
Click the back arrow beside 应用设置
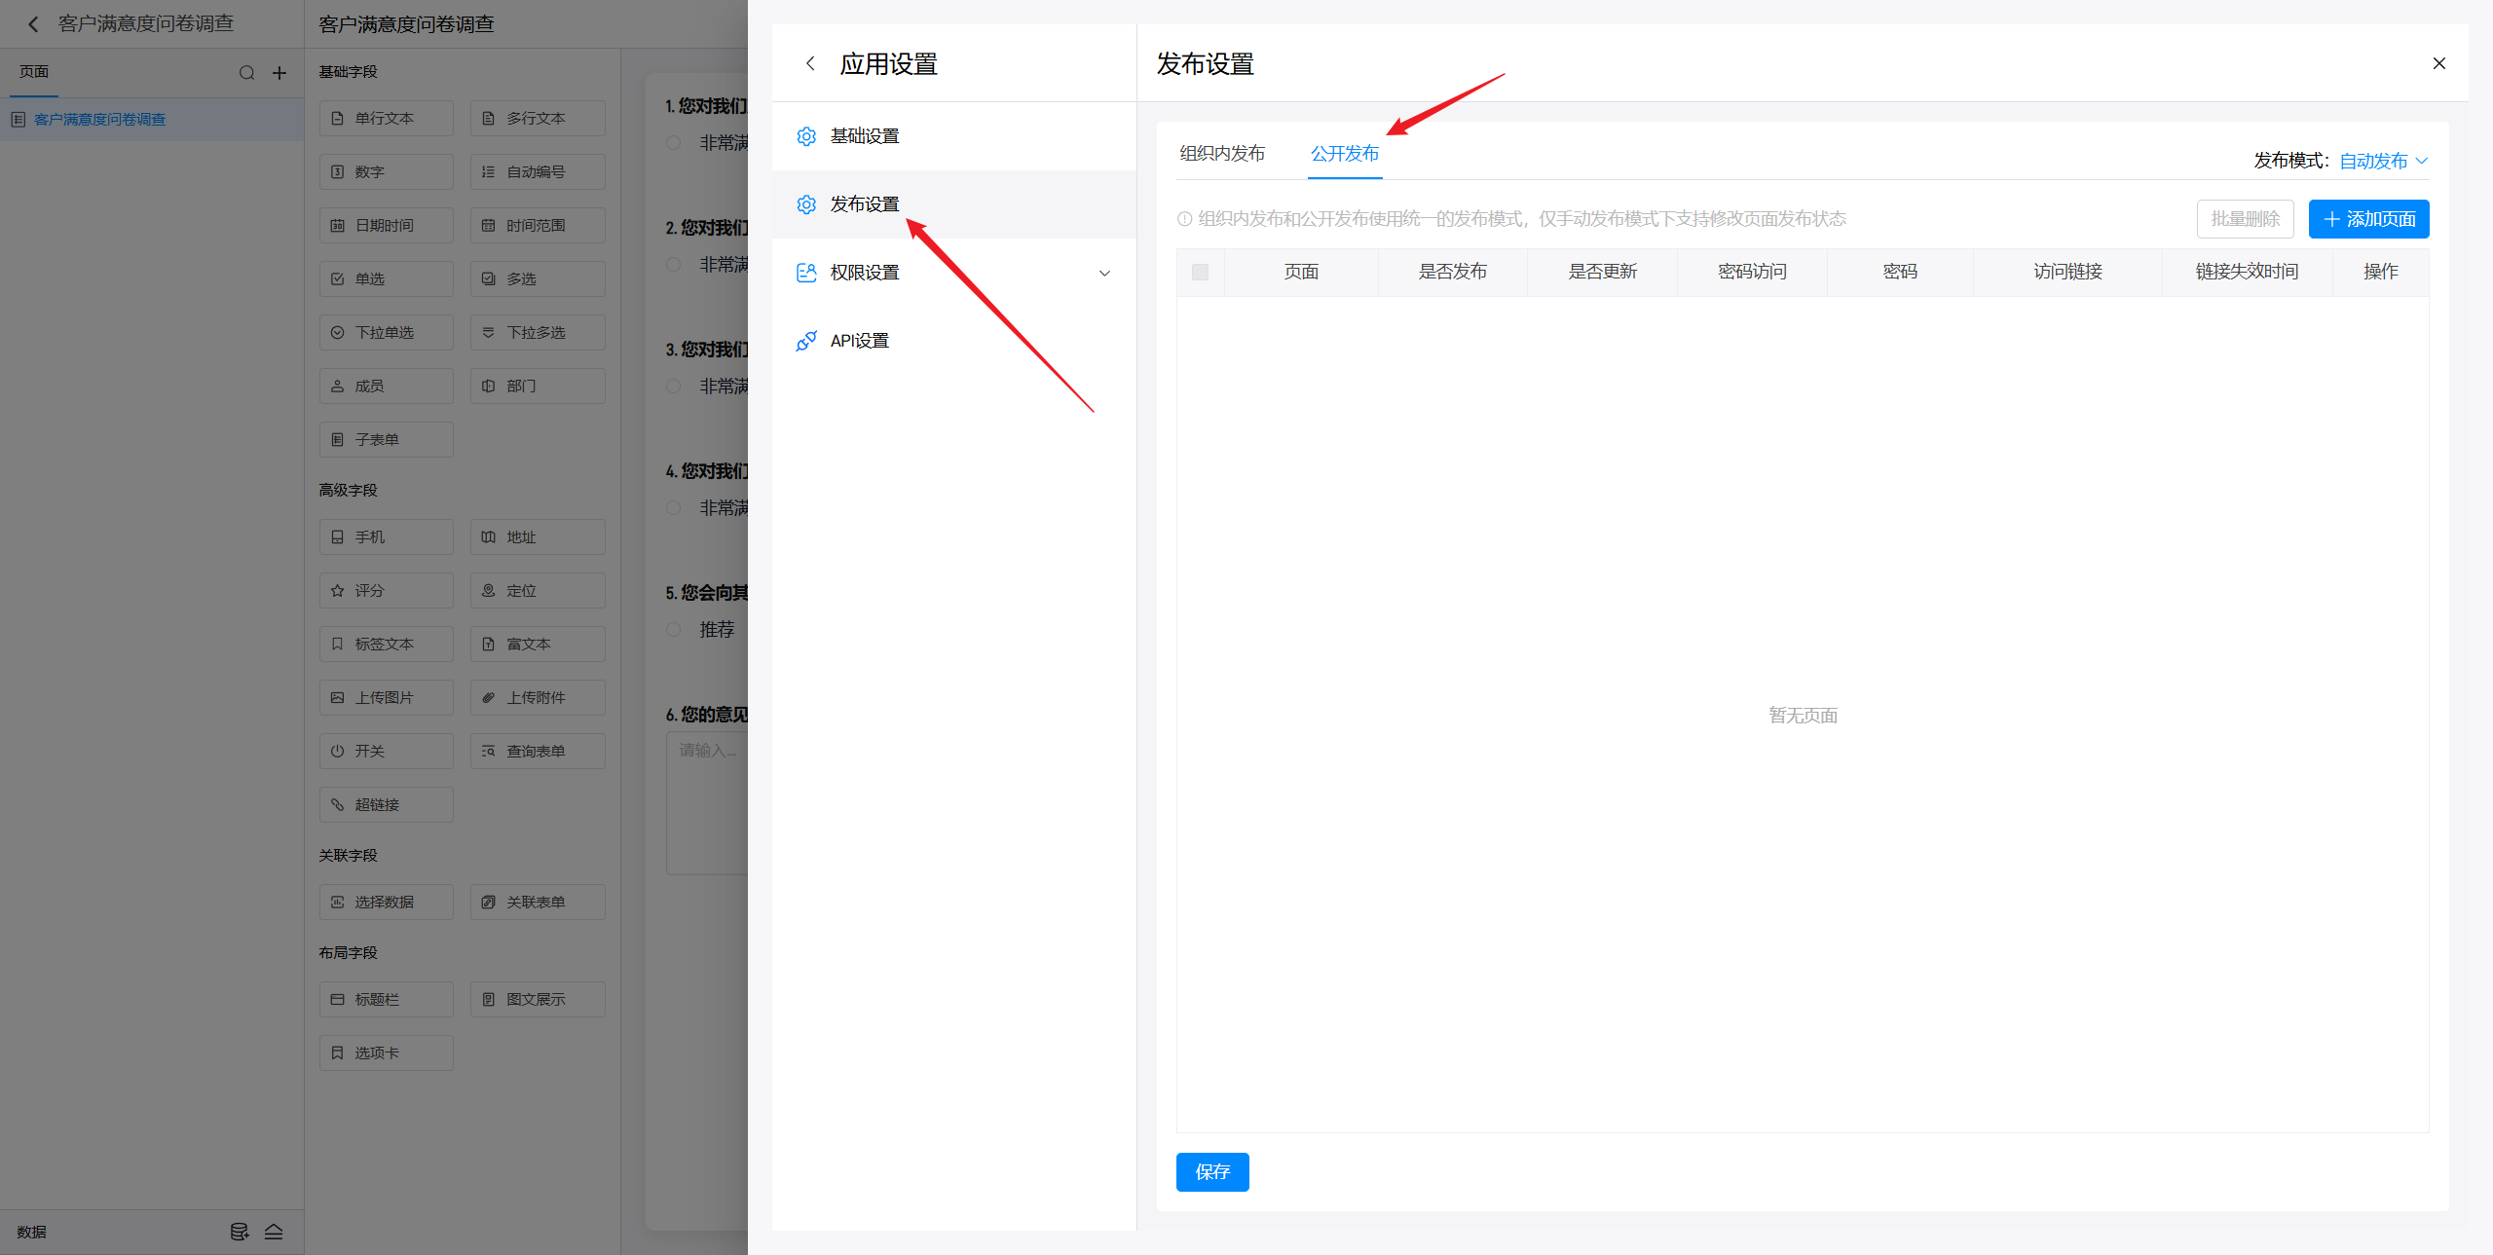[810, 63]
